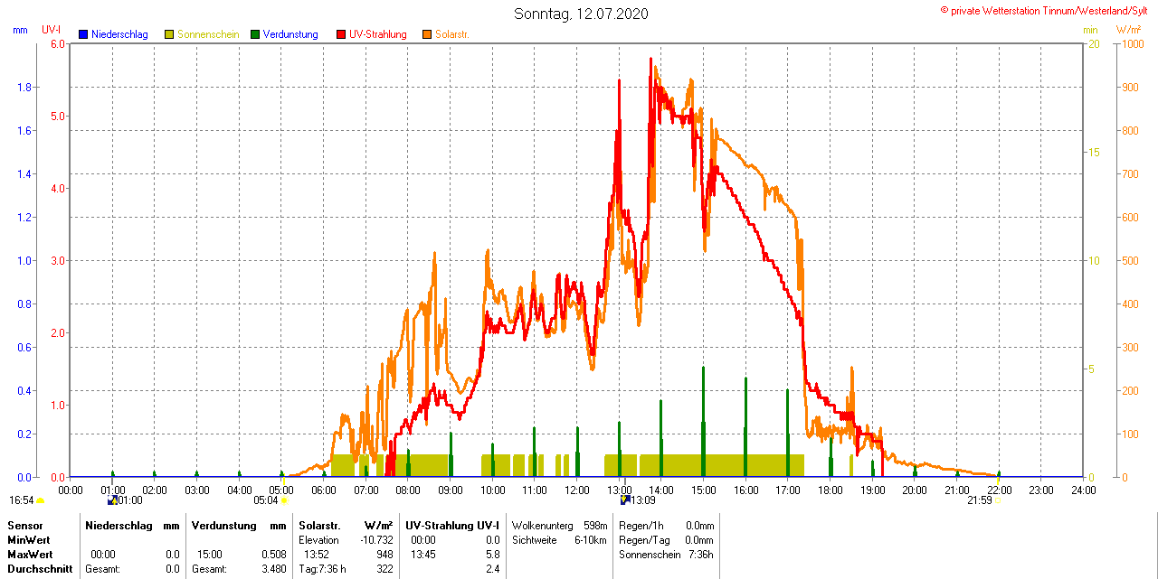1158x579 pixels.
Task: Click the Tag:7:36 h entry
Action: [x=322, y=569]
